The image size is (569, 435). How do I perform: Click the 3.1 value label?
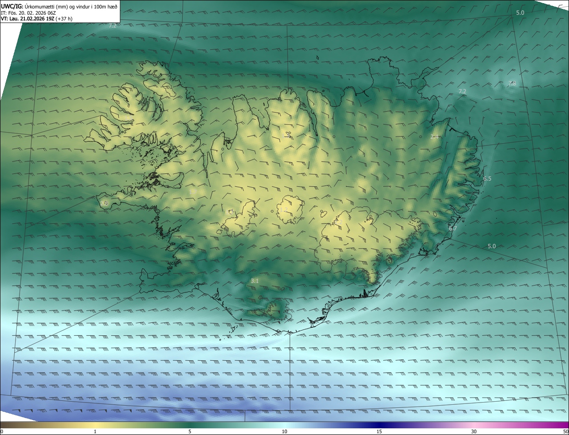tap(254, 281)
